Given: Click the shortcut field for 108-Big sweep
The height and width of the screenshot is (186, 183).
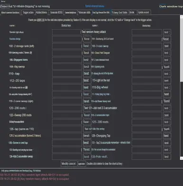Looking at the screenshot, I should 67,67.
